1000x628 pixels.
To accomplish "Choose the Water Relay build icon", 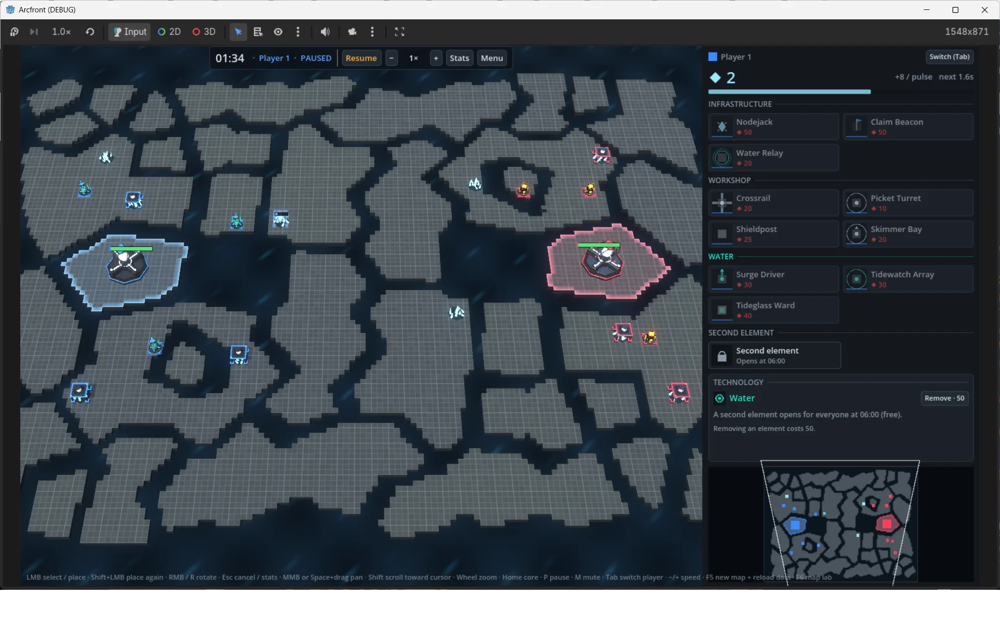I will click(x=722, y=158).
